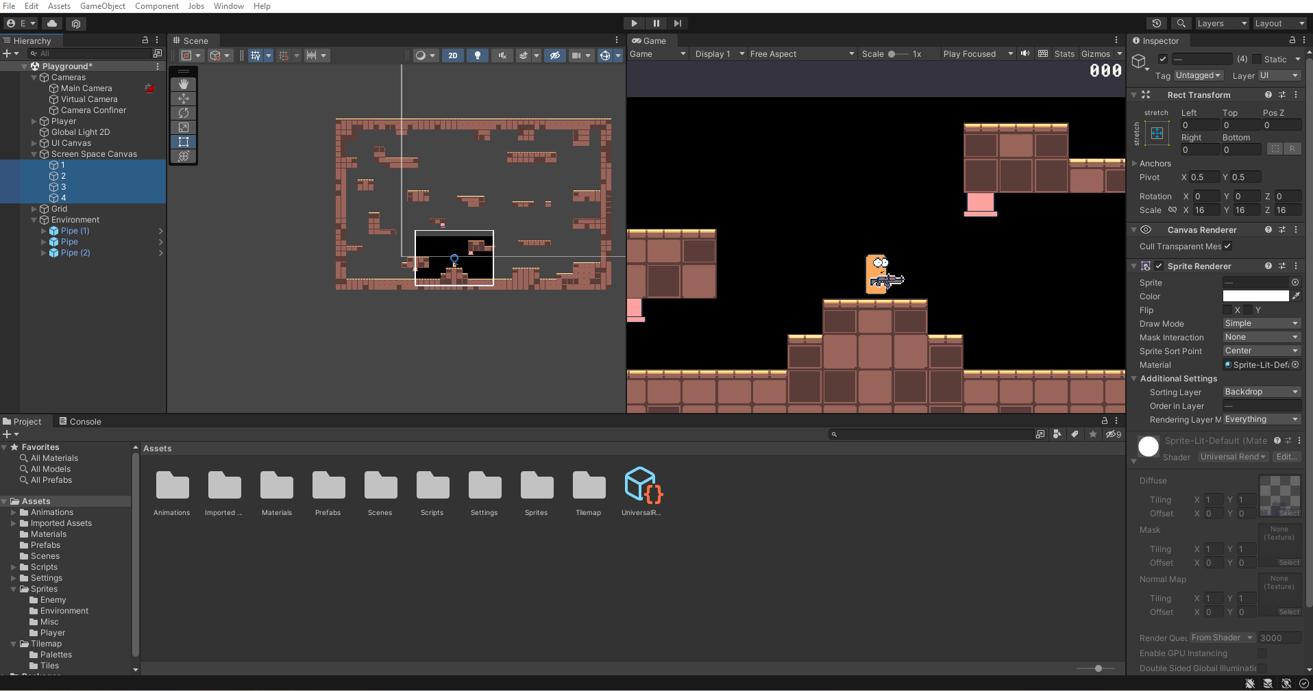This screenshot has width=1313, height=691.
Task: Open the editor search with the magnifier icon
Action: [1181, 23]
